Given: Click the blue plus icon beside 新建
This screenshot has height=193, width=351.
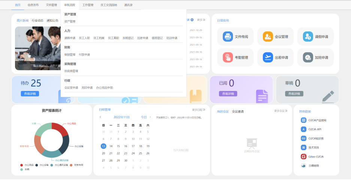Looking at the screenshot, I should point(192,20).
